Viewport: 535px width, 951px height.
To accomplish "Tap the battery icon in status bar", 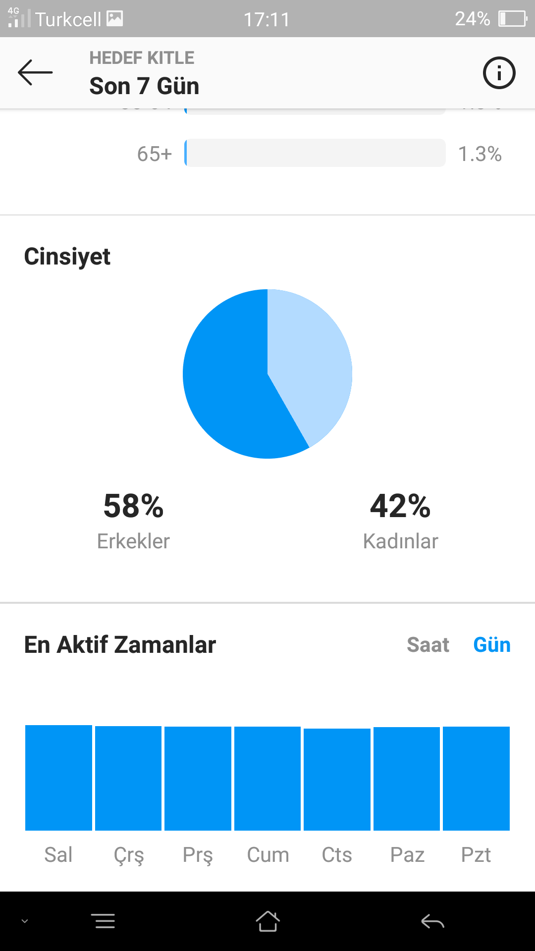I will [513, 19].
